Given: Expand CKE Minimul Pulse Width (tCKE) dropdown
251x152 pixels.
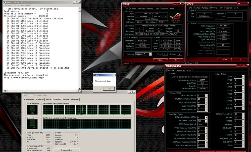Looking at the screenshot, I should [x=206, y=142].
